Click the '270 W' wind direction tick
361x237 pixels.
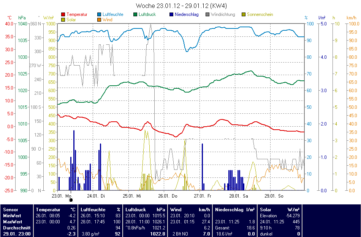coord(35,66)
